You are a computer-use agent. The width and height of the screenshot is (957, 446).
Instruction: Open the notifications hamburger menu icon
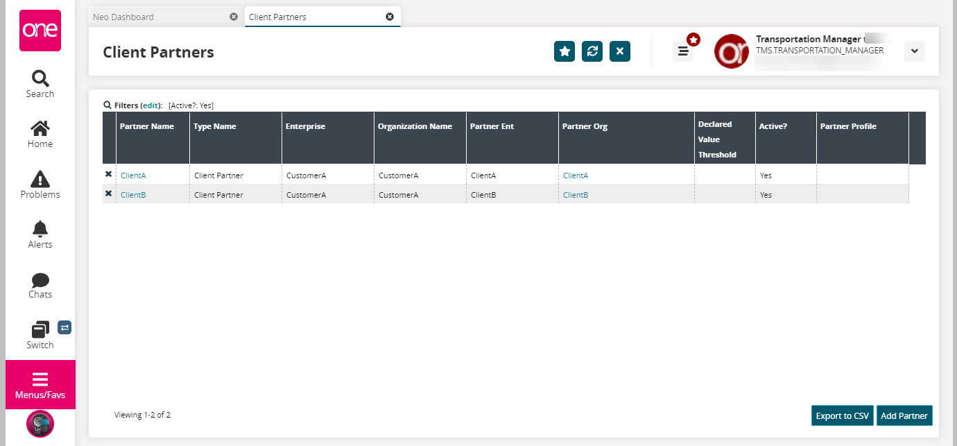click(x=683, y=51)
